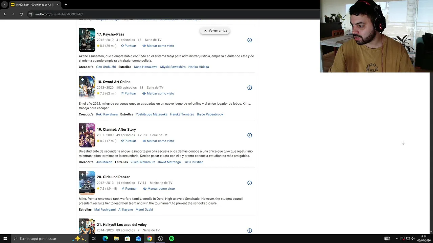The width and height of the screenshot is (433, 243).
Task: Open info icon for Sword Art Online
Action: (x=250, y=88)
